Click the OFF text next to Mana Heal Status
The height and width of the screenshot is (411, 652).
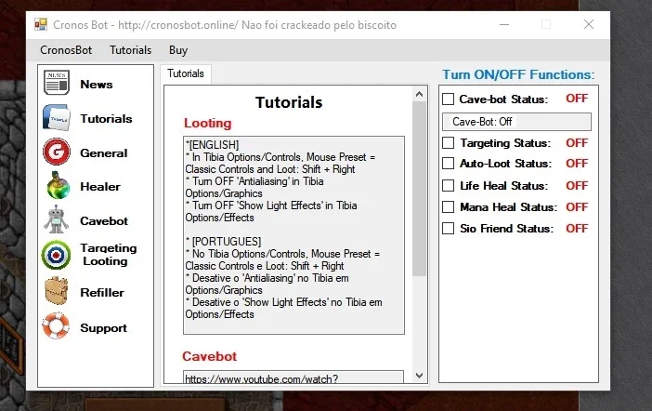coord(577,207)
